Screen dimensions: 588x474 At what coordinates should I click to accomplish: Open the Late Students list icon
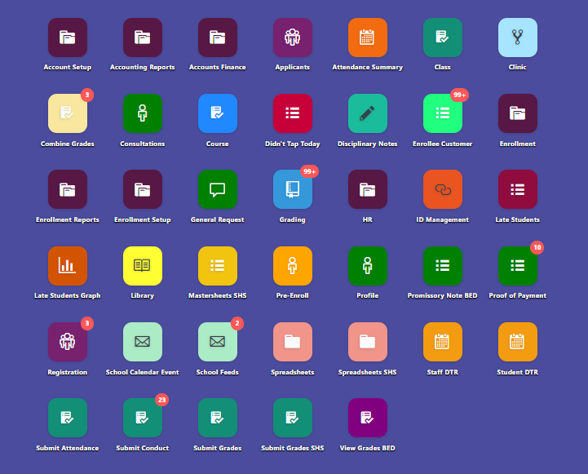(518, 189)
